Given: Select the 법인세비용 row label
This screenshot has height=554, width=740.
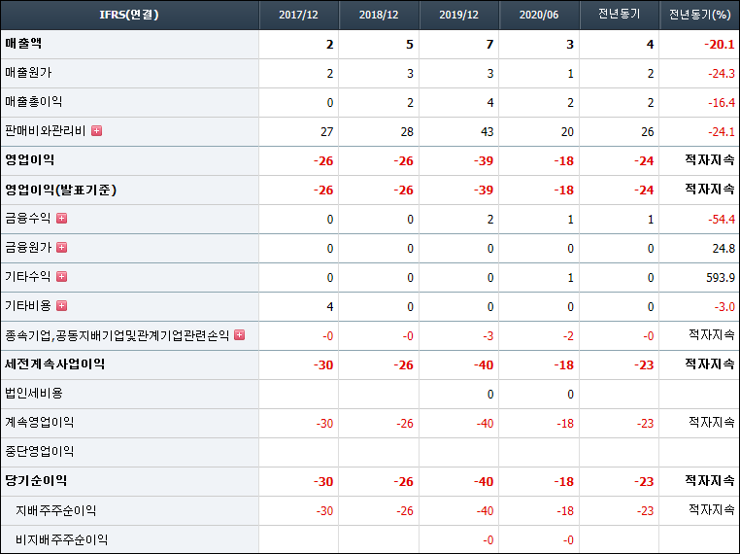Looking at the screenshot, I should coord(34,393).
